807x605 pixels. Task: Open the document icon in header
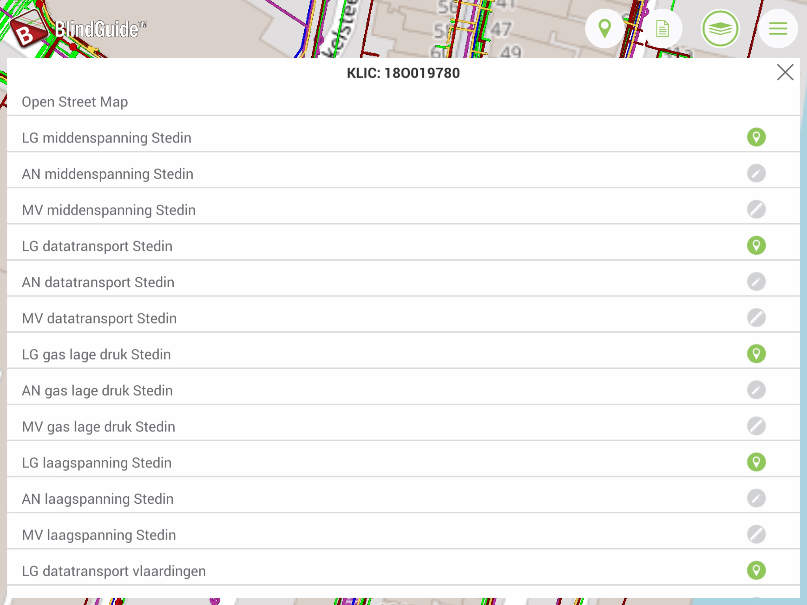click(662, 28)
